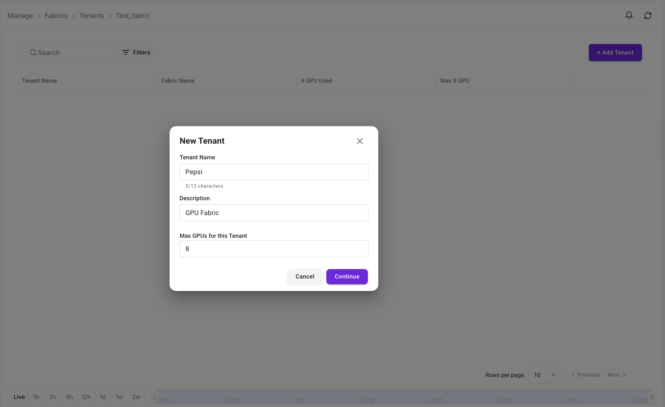Viewport: 665px width, 407px height.
Task: Navigate to the Tenants breadcrumb
Action: pyautogui.click(x=91, y=16)
